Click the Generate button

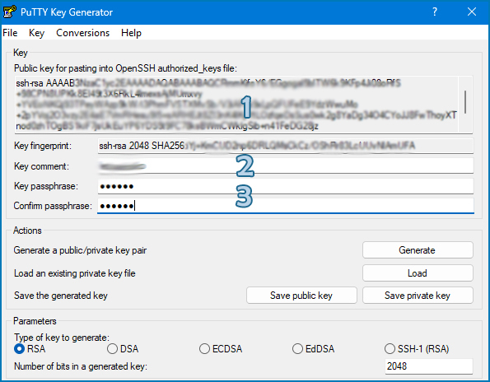(418, 250)
